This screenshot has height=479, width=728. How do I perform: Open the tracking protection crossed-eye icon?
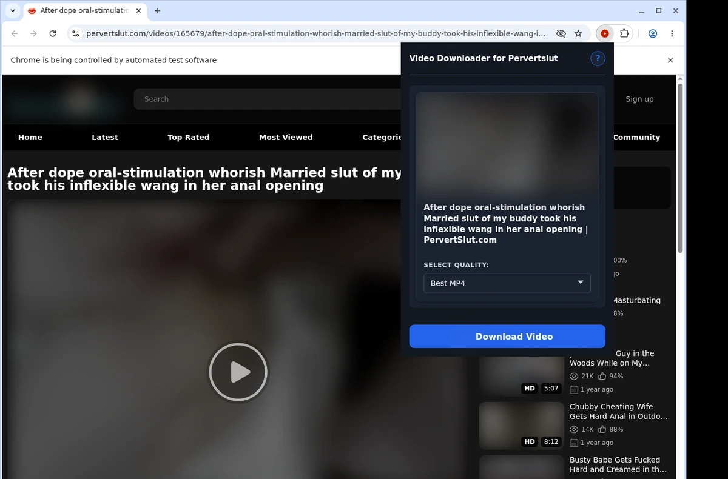(561, 34)
